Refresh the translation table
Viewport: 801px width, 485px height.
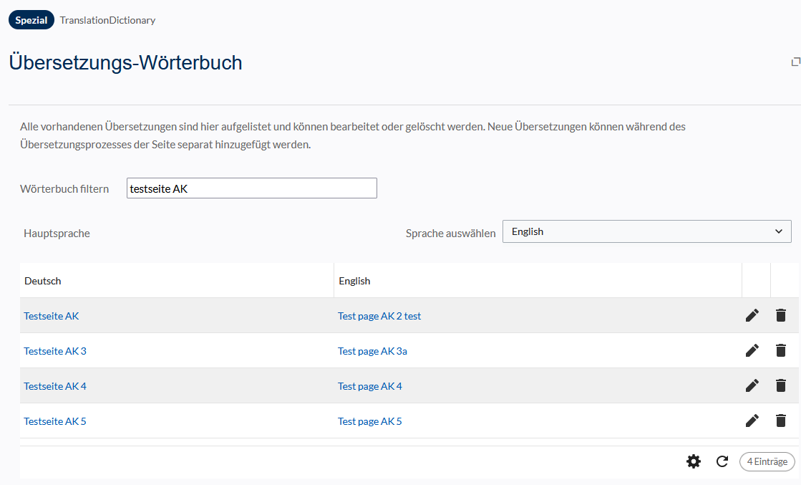pos(722,462)
